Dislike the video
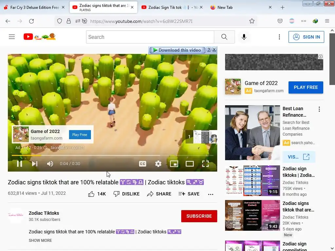The height and width of the screenshot is (251, 335). [x=127, y=194]
